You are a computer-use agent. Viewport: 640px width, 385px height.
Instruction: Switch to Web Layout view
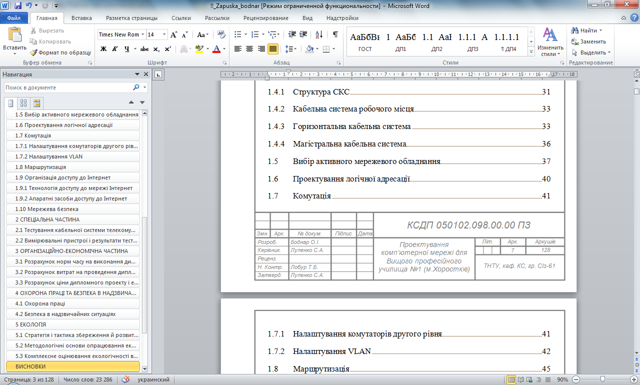point(529,379)
